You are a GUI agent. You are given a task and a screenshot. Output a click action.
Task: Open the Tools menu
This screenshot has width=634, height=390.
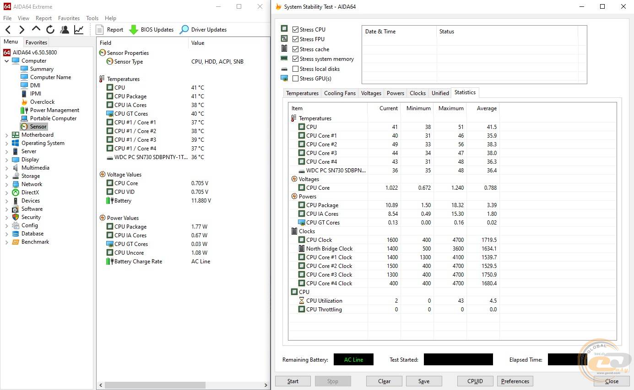tap(92, 18)
